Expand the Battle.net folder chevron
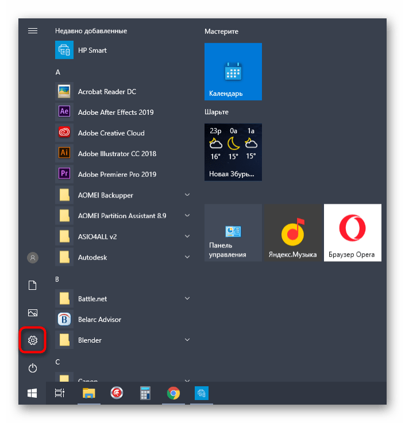Viewport: 405px width, 423px height. pos(187,298)
